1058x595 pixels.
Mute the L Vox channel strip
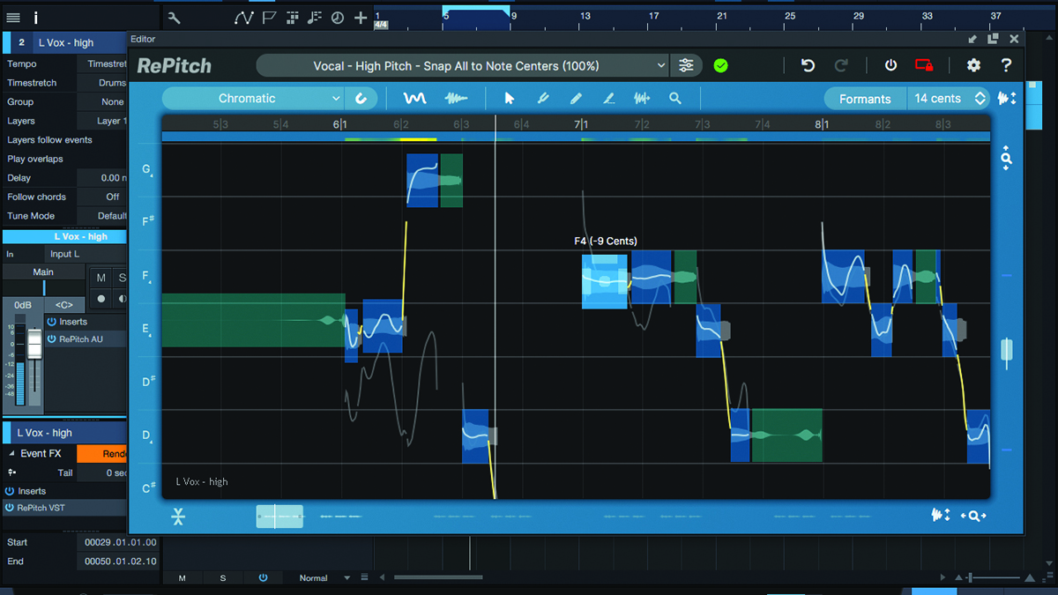(x=101, y=279)
